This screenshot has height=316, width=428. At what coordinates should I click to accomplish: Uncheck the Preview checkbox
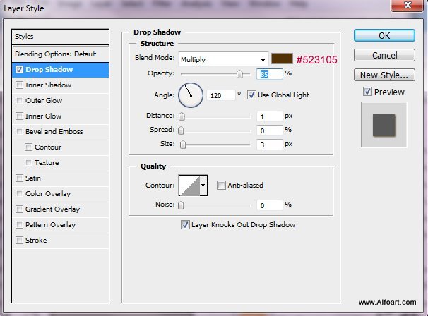coord(367,92)
